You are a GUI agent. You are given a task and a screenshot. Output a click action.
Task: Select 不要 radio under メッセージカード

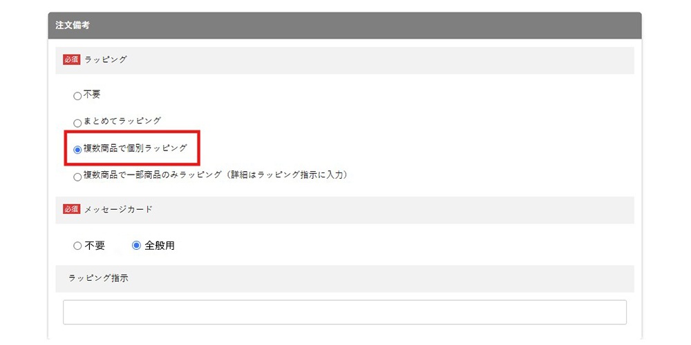point(77,246)
